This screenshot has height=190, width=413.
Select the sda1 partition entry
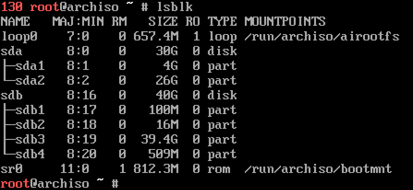coord(30,66)
